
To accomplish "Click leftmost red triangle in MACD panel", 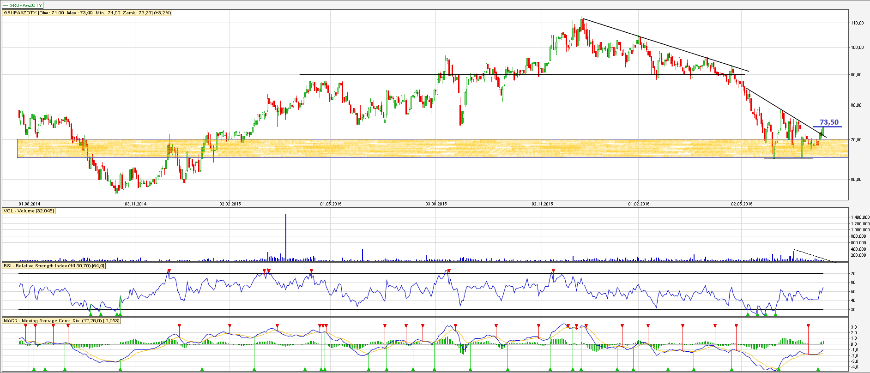I will click(x=26, y=326).
